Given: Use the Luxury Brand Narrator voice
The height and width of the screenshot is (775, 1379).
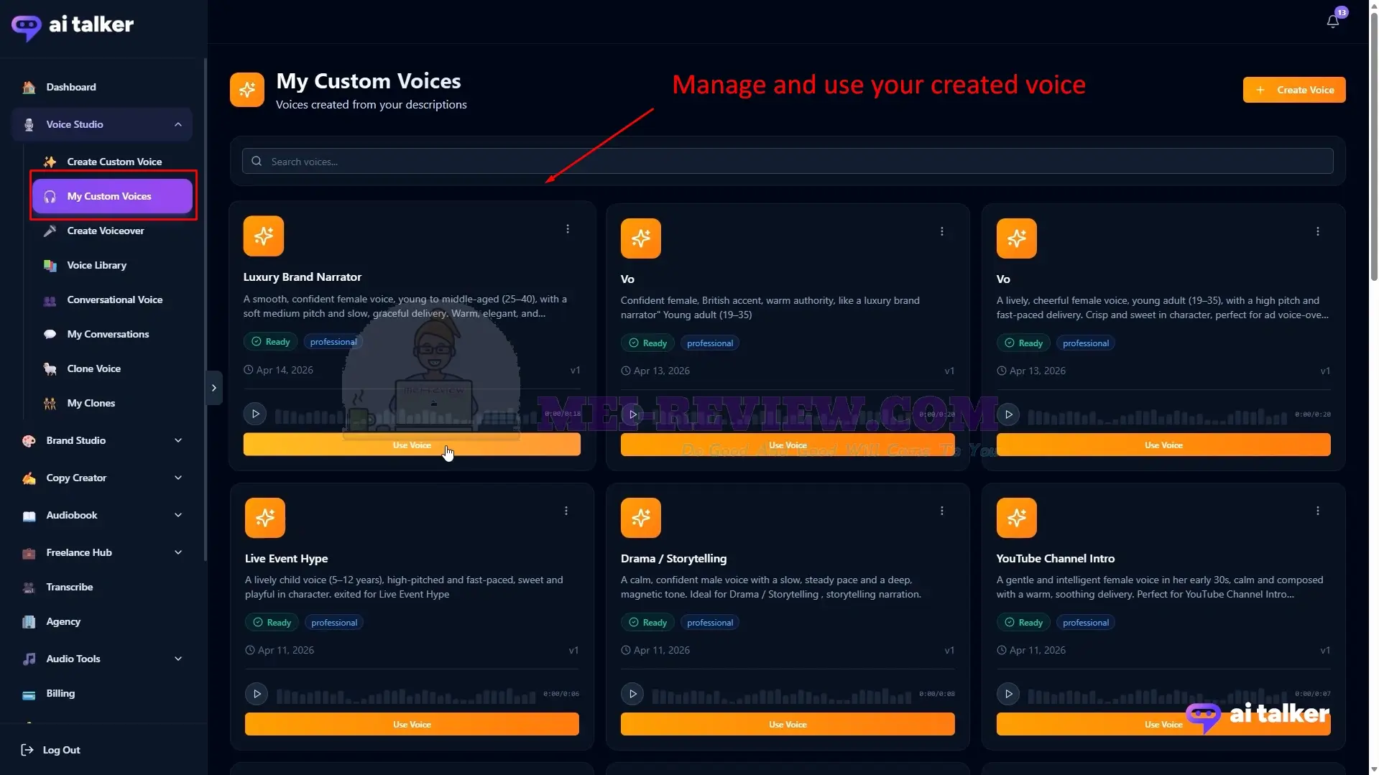Looking at the screenshot, I should point(412,445).
